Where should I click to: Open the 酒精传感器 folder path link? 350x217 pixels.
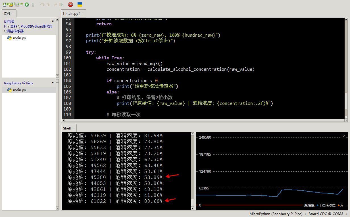tap(15, 31)
